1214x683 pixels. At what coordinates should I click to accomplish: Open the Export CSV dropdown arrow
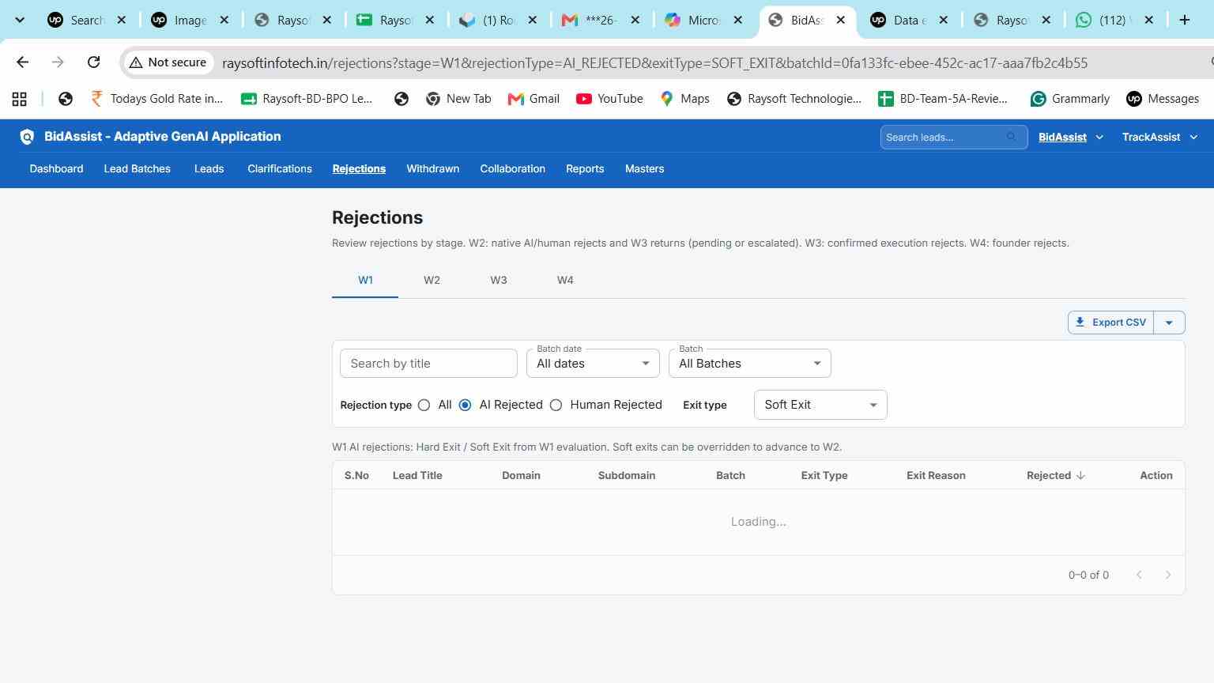coord(1169,323)
